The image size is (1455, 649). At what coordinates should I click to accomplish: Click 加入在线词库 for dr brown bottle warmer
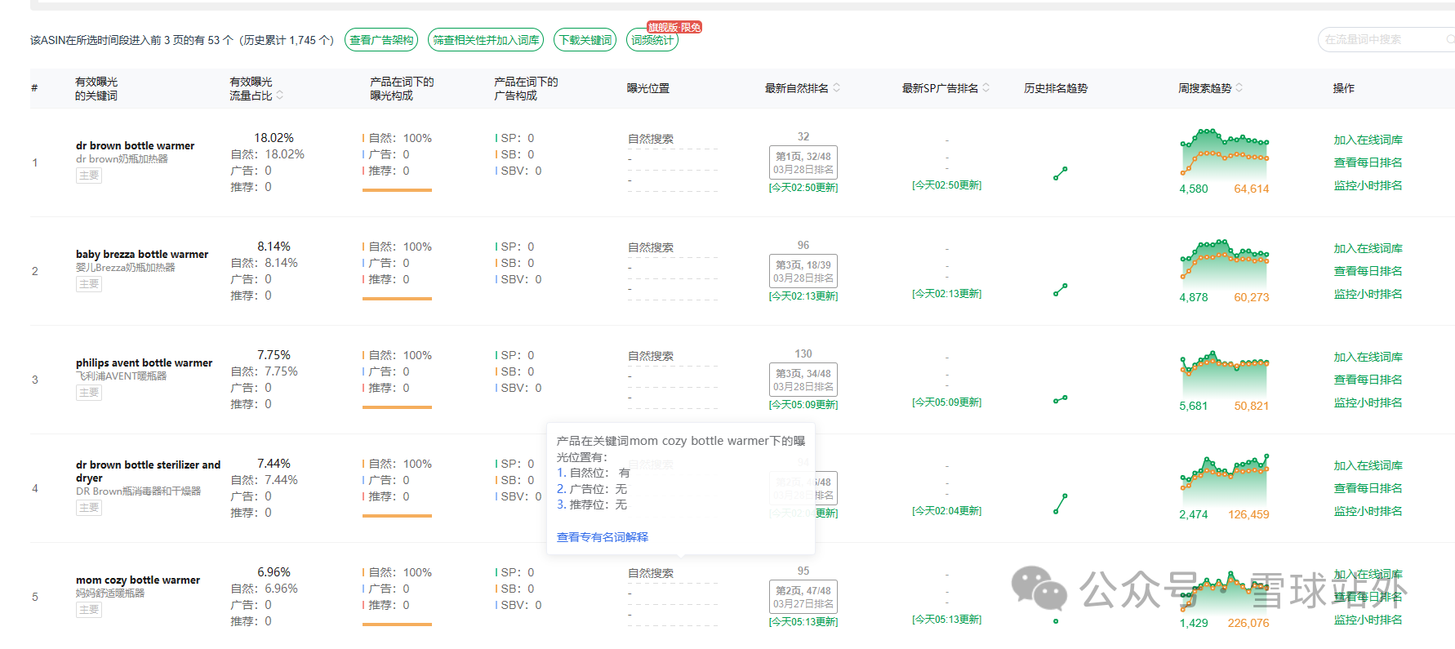point(1368,140)
